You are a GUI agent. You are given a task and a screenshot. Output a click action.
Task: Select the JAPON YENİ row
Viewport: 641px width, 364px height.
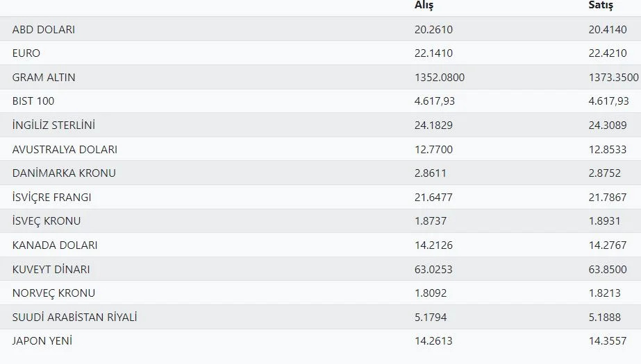(x=42, y=341)
